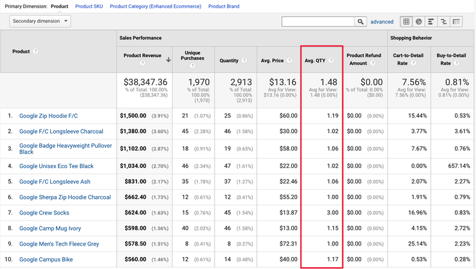Click 25.14% Cart-to-Detail value

click(418, 244)
